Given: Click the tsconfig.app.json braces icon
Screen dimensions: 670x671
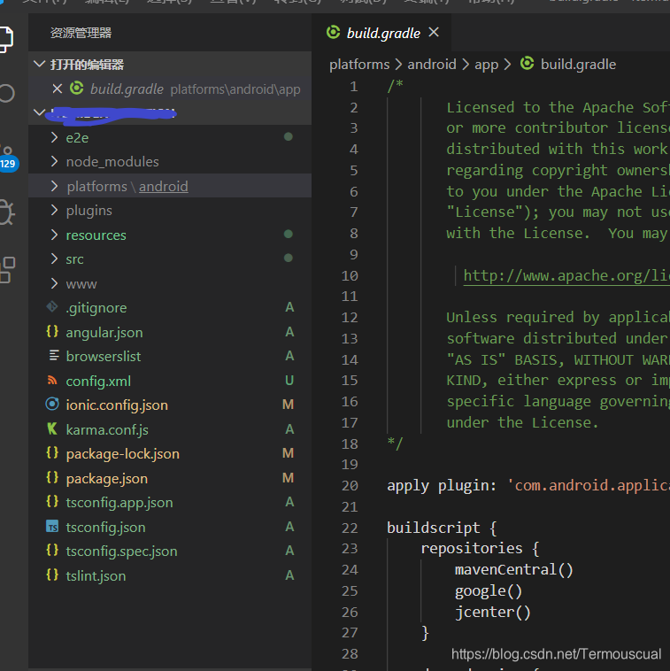Looking at the screenshot, I should pos(52,502).
